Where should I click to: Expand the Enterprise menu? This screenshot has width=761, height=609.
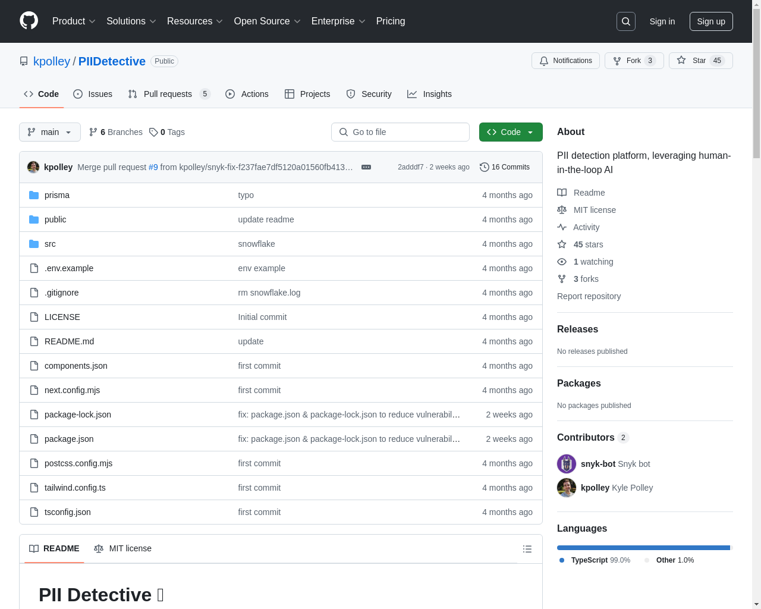tap(338, 21)
